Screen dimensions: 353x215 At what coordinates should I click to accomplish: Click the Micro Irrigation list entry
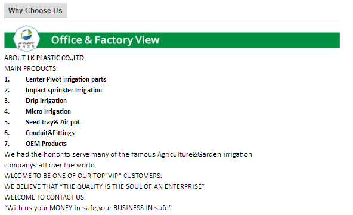coord(48,111)
